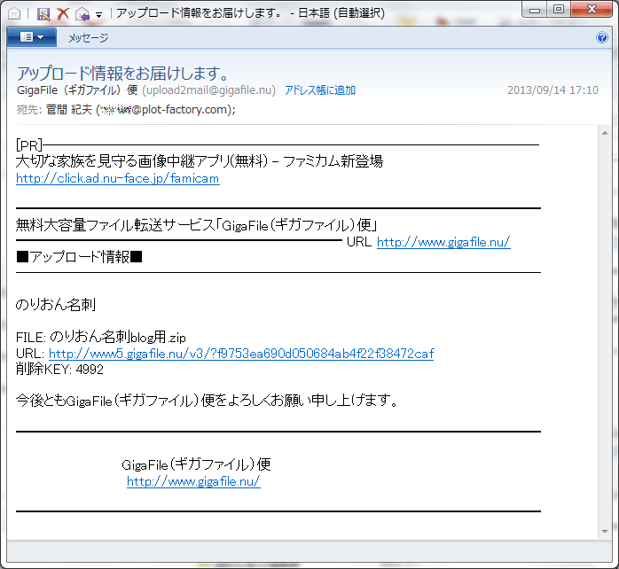Click the mail envelope icon in title bar
The height and width of the screenshot is (569, 619).
(x=14, y=14)
